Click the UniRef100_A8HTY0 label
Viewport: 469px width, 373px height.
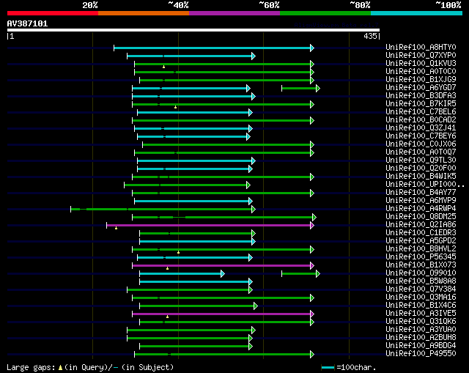pos(421,47)
